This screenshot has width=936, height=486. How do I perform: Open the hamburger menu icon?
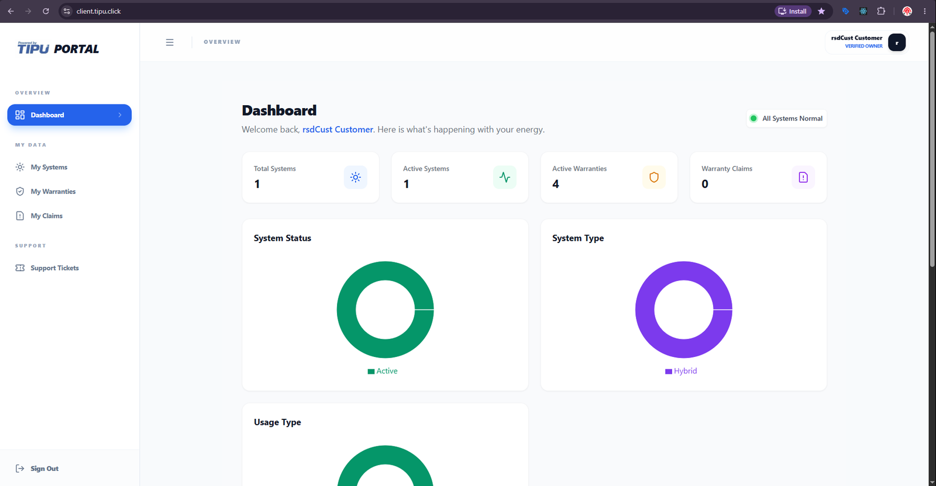pyautogui.click(x=170, y=42)
